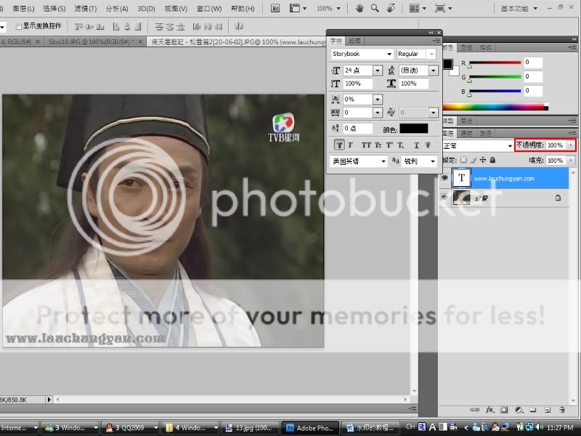Click the black text color swatch
This screenshot has width=581, height=436.
[413, 129]
